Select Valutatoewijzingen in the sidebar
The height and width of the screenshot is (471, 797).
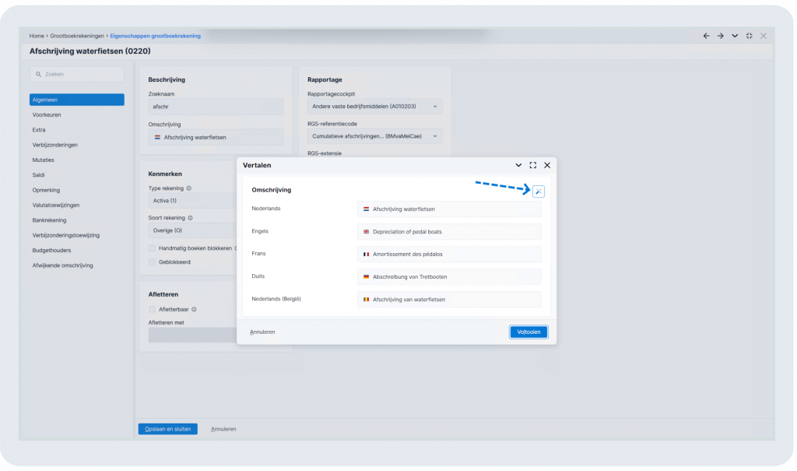click(x=56, y=206)
